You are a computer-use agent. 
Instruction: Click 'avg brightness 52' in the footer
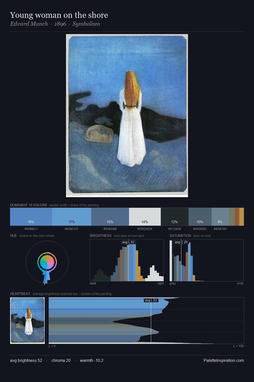tap(26, 361)
